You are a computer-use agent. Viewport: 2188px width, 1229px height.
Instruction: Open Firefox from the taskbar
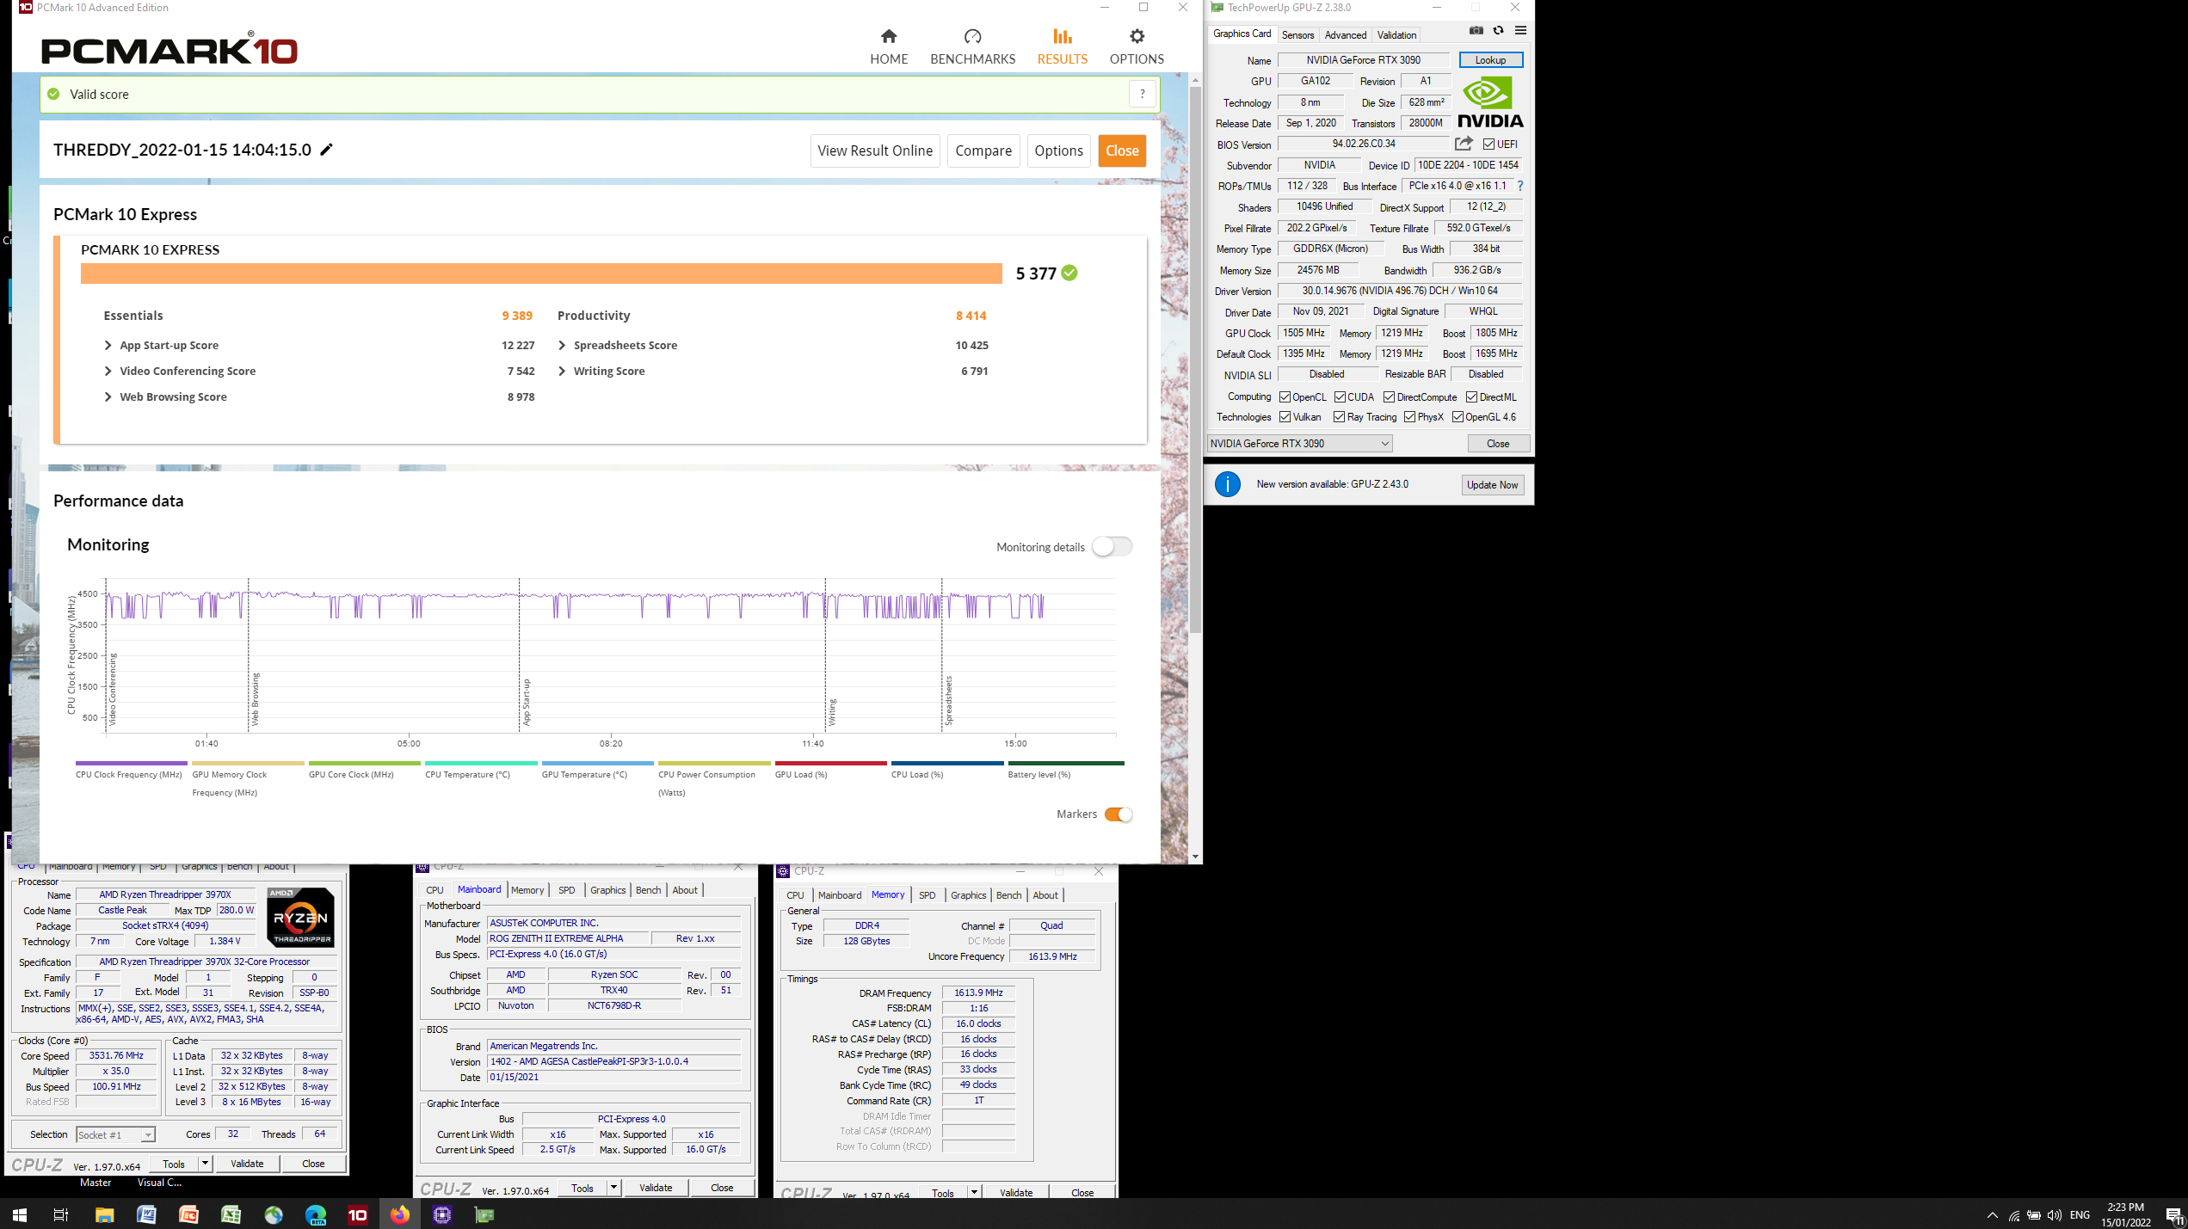click(400, 1214)
